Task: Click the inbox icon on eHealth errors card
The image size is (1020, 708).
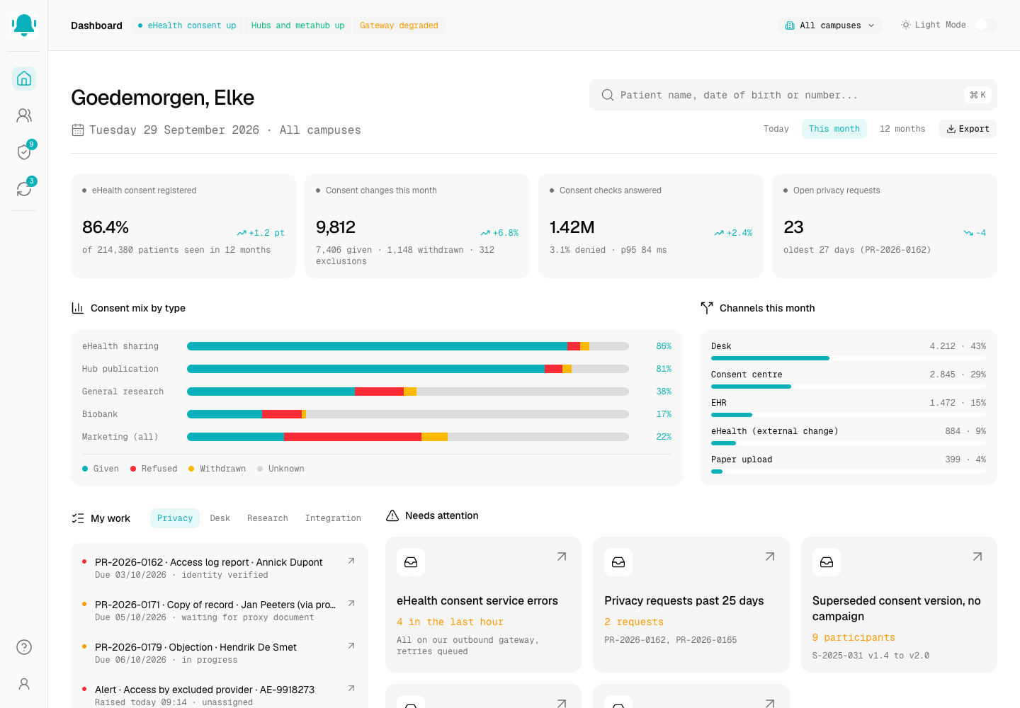Action: click(x=411, y=562)
